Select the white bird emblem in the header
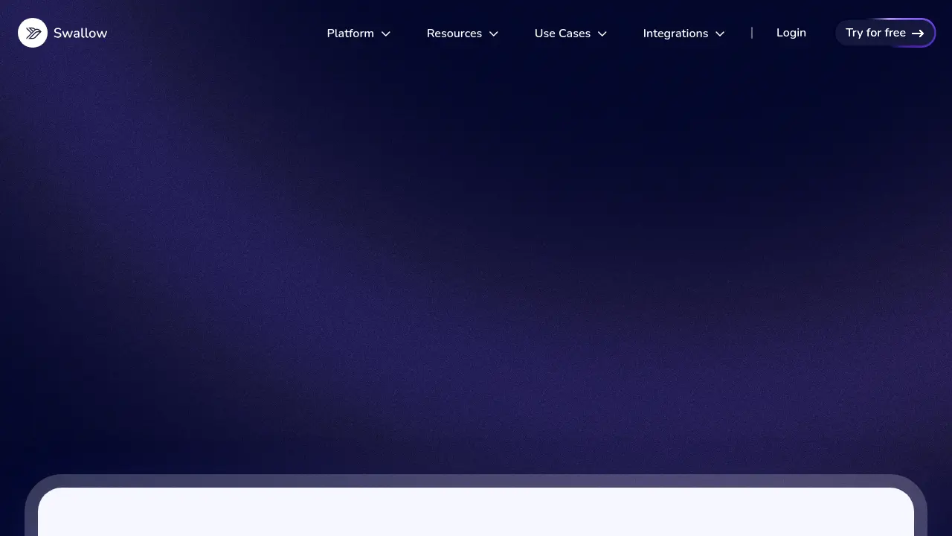 click(33, 33)
